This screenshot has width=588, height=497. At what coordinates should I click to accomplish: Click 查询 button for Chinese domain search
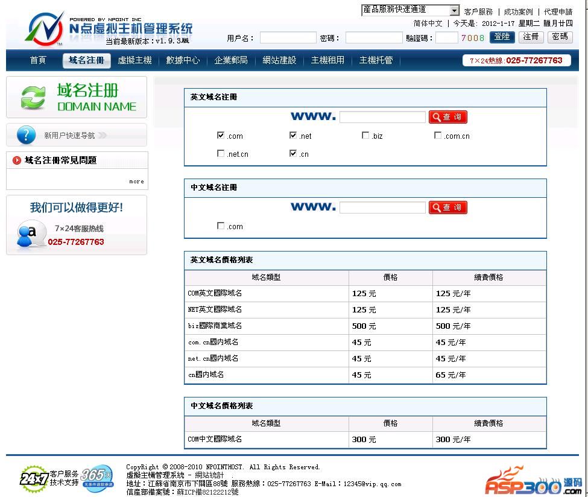click(x=448, y=207)
